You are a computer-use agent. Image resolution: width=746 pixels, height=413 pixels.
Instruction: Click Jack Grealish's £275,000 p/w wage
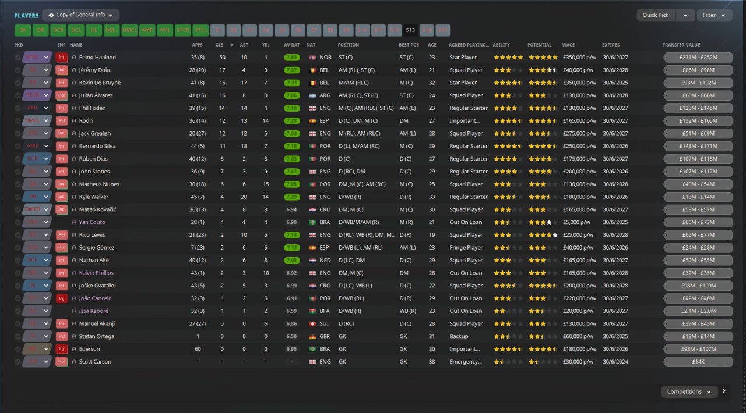pyautogui.click(x=579, y=133)
